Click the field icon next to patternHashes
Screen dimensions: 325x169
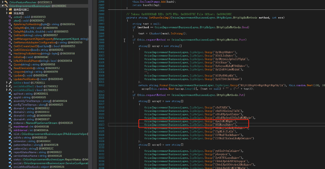coord(11,145)
